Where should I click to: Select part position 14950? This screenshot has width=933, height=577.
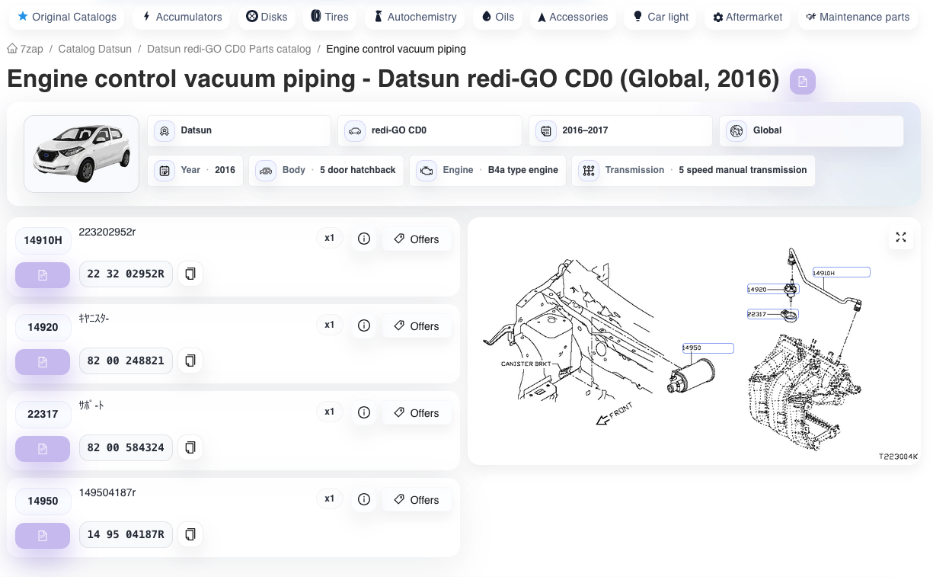43,501
